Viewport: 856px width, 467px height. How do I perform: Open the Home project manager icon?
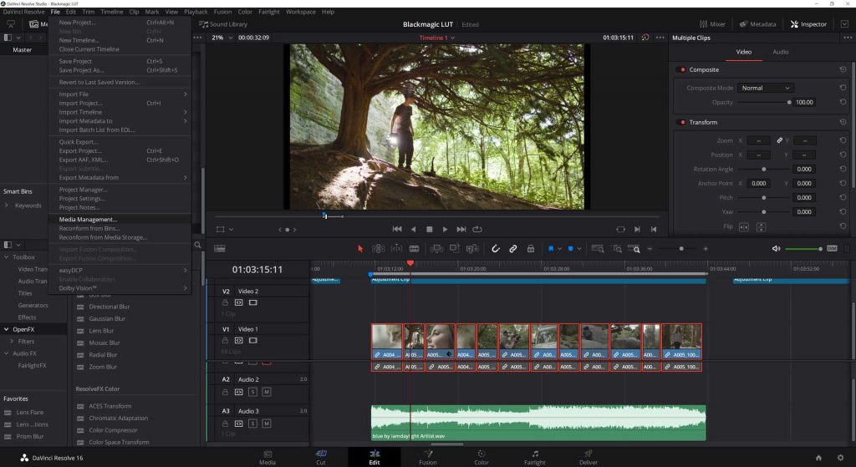[818, 458]
